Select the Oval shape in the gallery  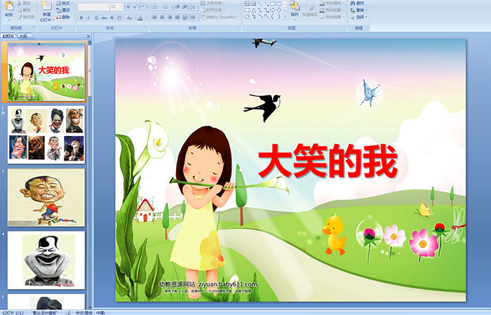point(279,4)
